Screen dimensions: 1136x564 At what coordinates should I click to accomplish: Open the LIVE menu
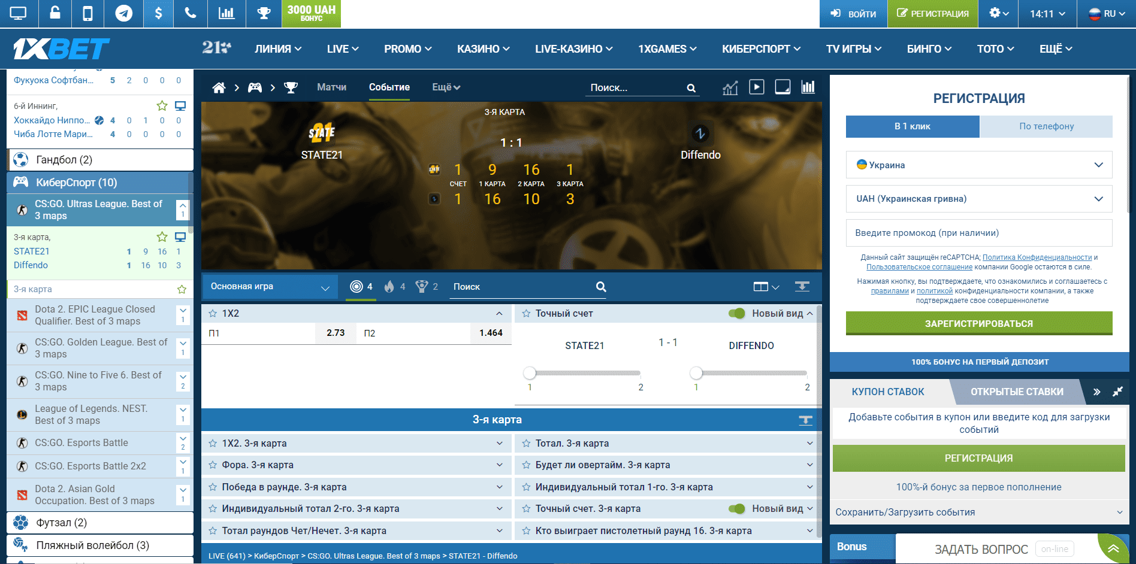(x=343, y=49)
